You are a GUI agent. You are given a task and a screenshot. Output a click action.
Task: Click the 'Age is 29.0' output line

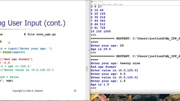tap(101, 49)
